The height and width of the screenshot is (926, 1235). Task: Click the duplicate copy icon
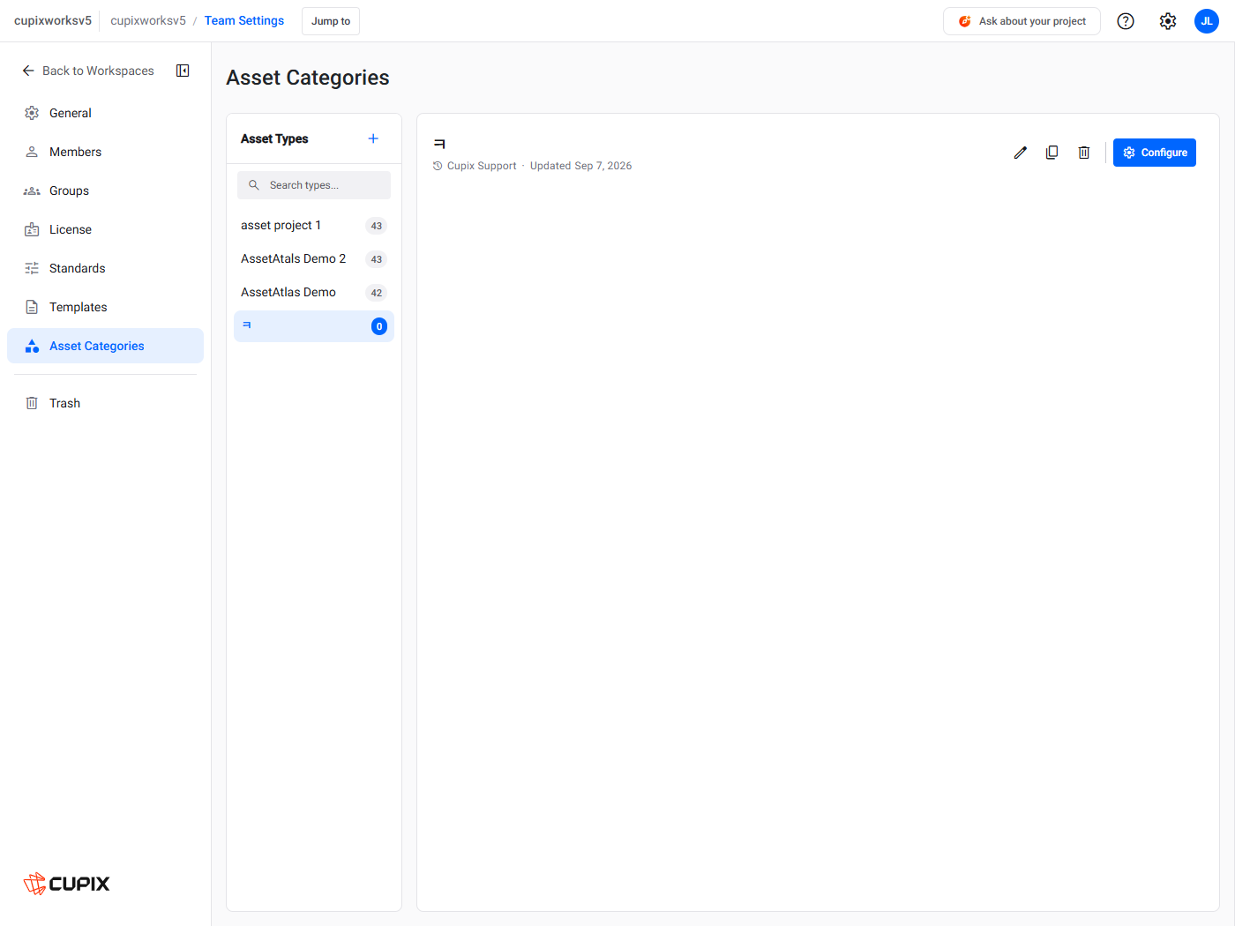1052,153
